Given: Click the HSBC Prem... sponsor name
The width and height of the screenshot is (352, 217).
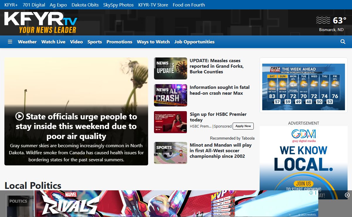Looking at the screenshot, I should (201, 126).
